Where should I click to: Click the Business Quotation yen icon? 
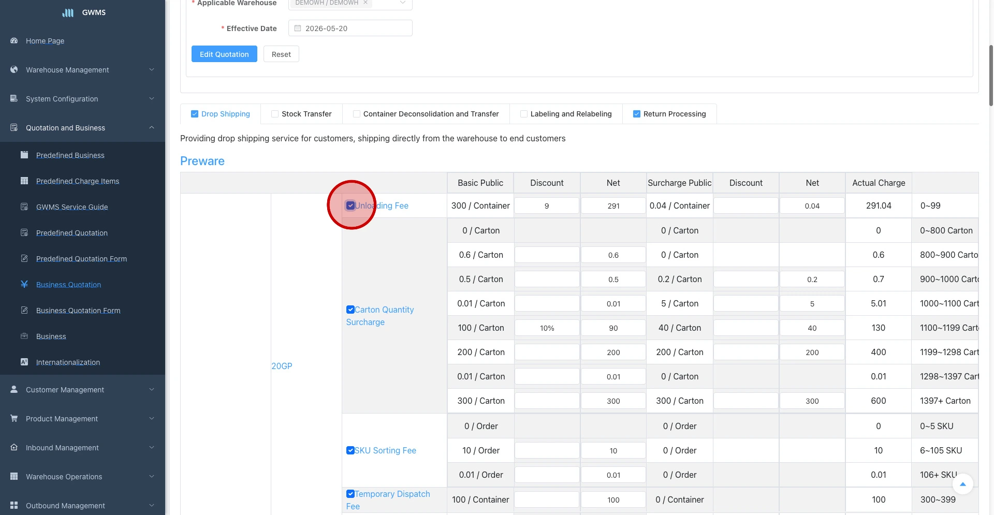coord(24,284)
